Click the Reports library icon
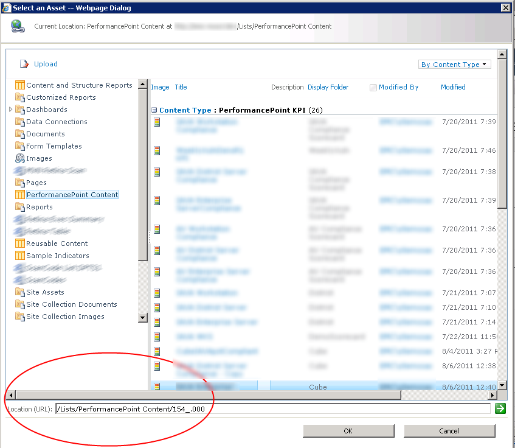515x448 pixels. (19, 207)
